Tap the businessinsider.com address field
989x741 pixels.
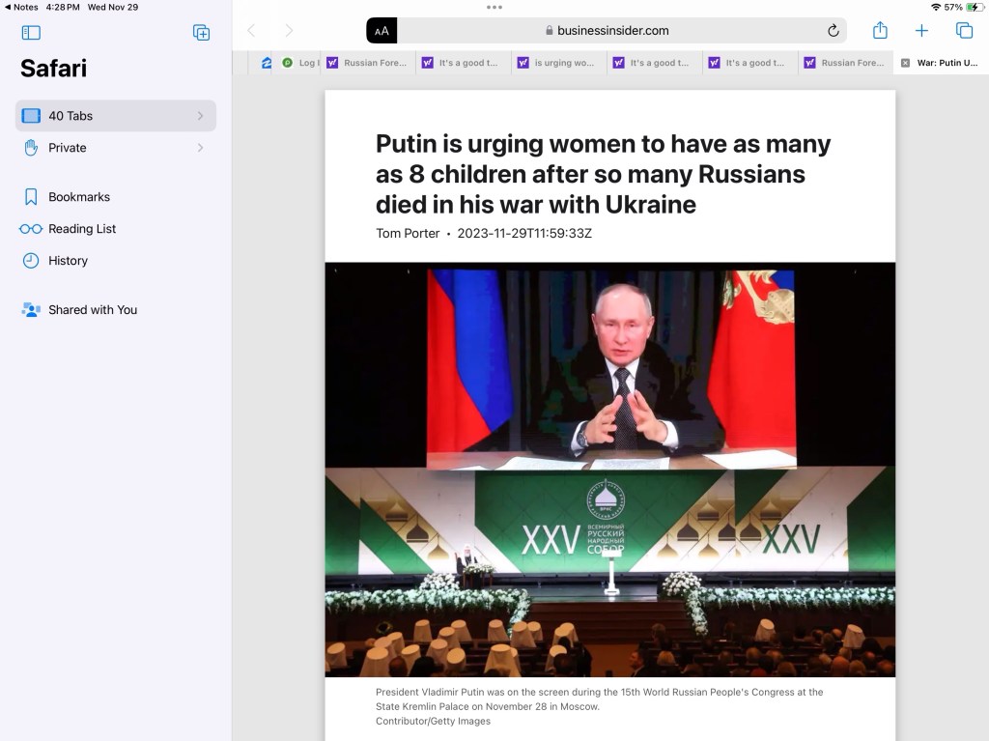[607, 31]
